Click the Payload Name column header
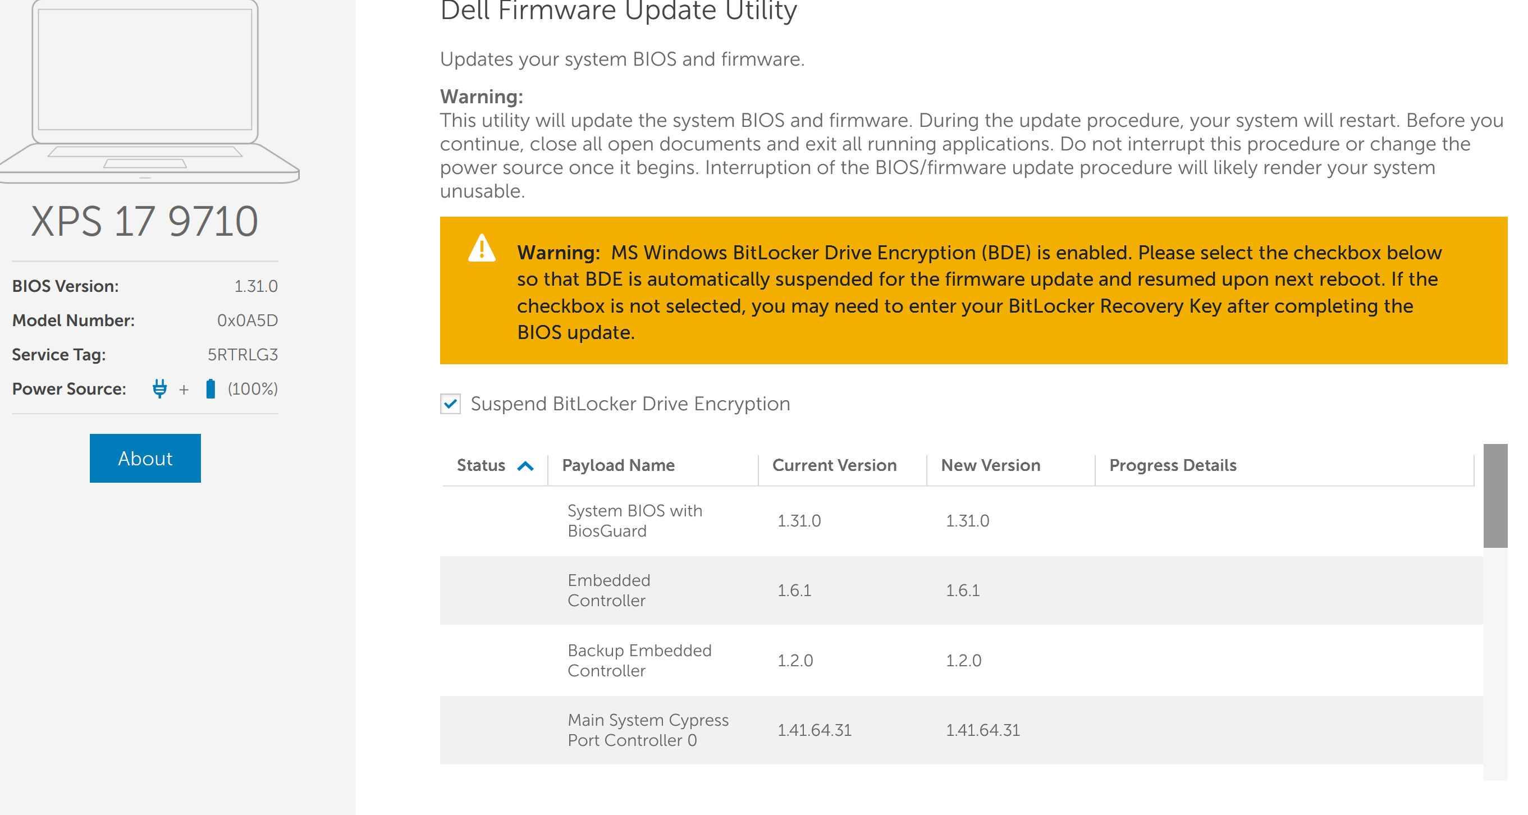 click(618, 465)
